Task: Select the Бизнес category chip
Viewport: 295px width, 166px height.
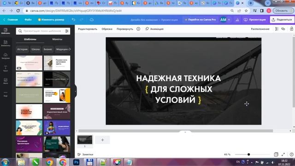Action: (48, 49)
